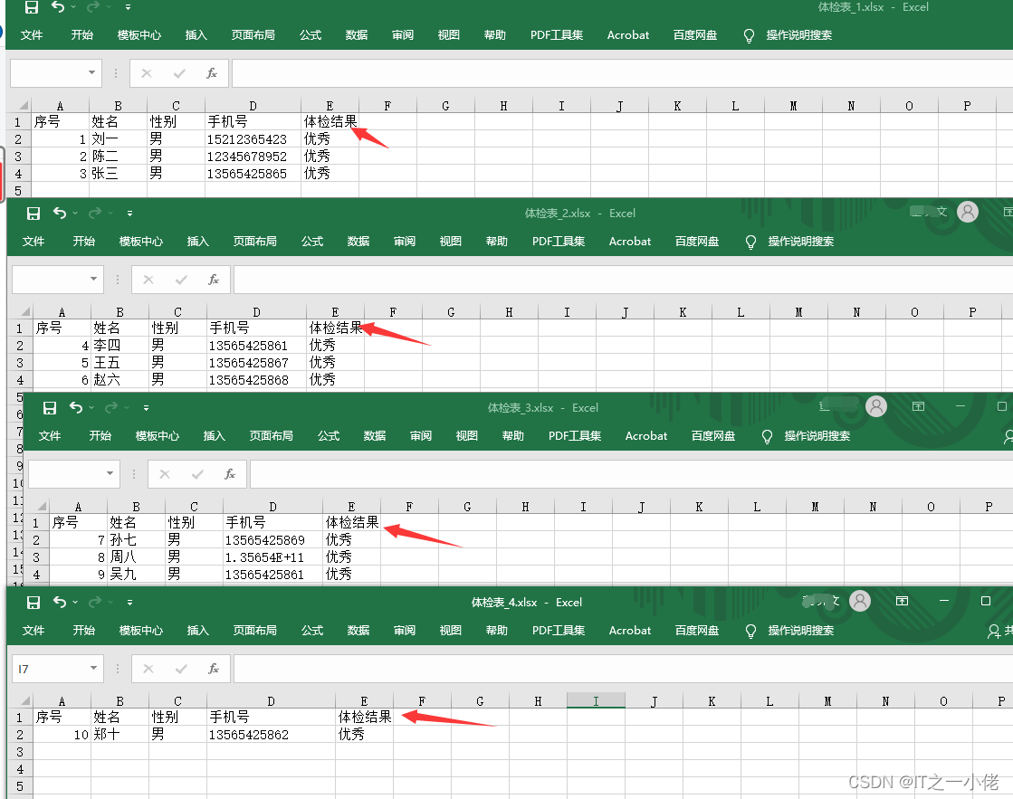Open the 模板中心 tab in 体检表_4.xlsx
The image size is (1013, 799).
coord(141,630)
